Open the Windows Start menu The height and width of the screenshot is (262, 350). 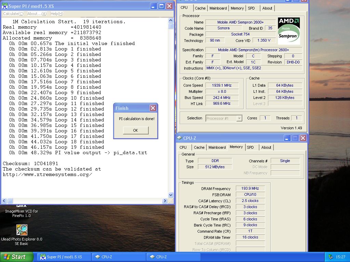[17, 257]
